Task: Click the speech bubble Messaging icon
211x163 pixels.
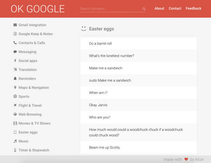Action: [x=15, y=52]
